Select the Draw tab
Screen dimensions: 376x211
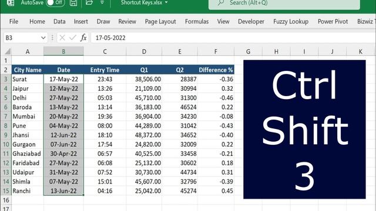[x=103, y=22]
